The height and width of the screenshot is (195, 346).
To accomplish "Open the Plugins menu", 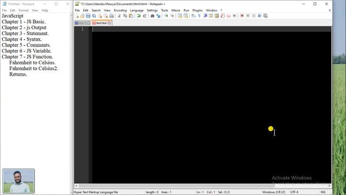I will pos(197,10).
